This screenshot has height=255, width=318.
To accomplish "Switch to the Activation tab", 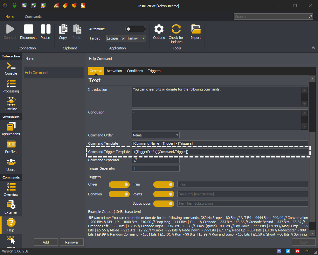I will pos(114,71).
